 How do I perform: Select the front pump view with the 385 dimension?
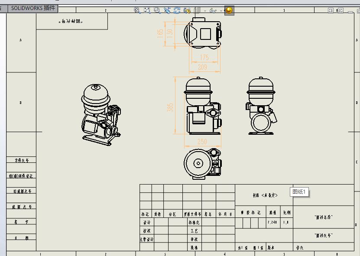[x=202, y=106]
